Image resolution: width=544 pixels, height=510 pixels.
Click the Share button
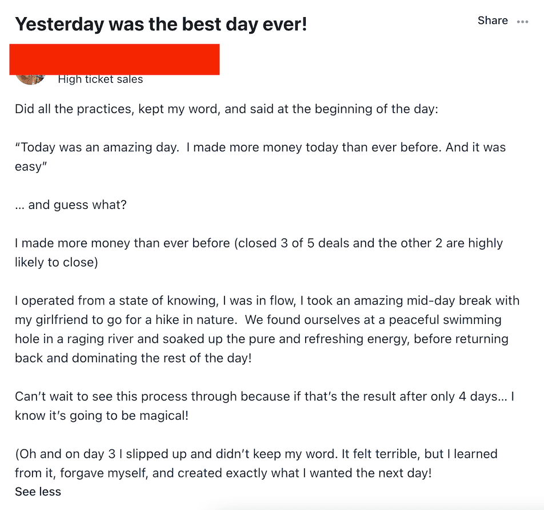[x=493, y=21]
